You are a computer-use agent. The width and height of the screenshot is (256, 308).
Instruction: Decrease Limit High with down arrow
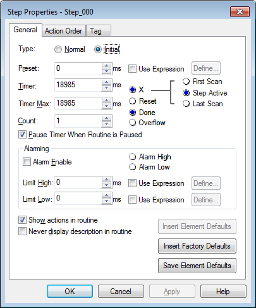[107, 185]
